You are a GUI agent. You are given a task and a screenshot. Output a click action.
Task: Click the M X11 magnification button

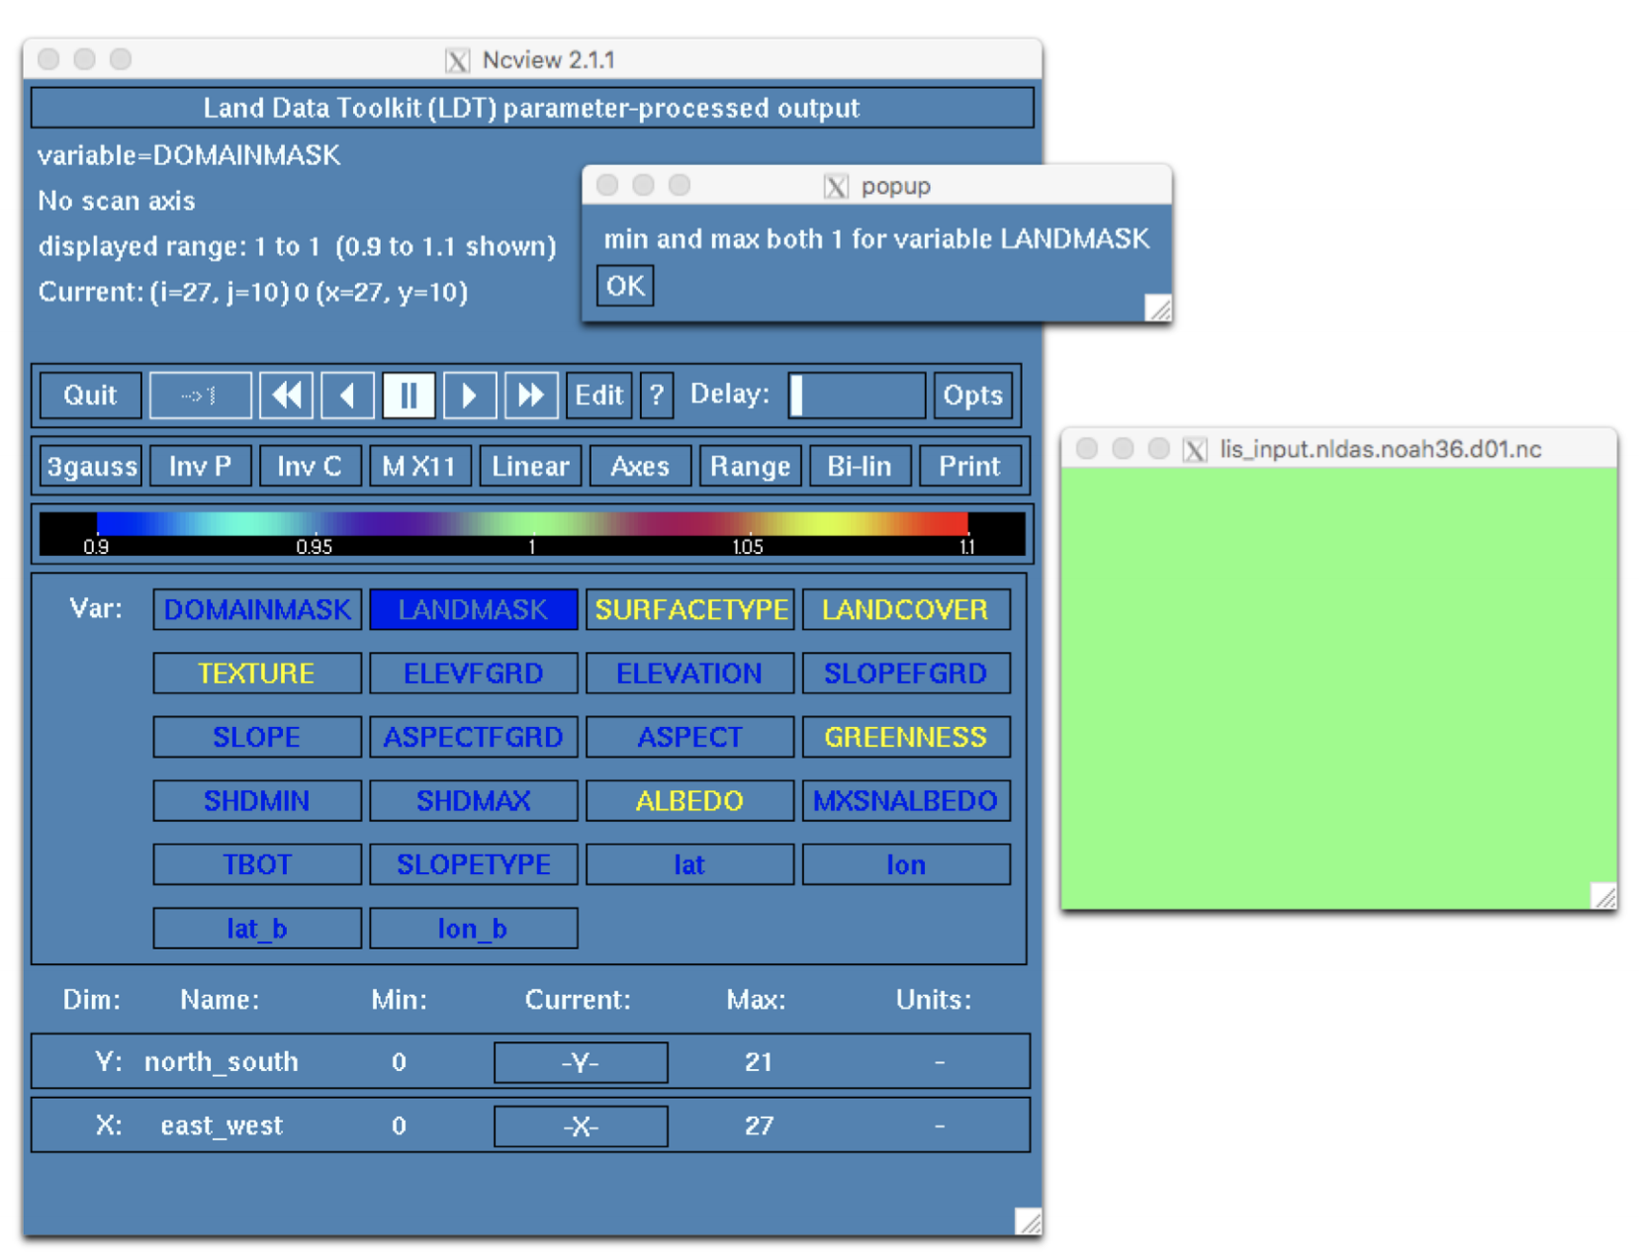(419, 466)
